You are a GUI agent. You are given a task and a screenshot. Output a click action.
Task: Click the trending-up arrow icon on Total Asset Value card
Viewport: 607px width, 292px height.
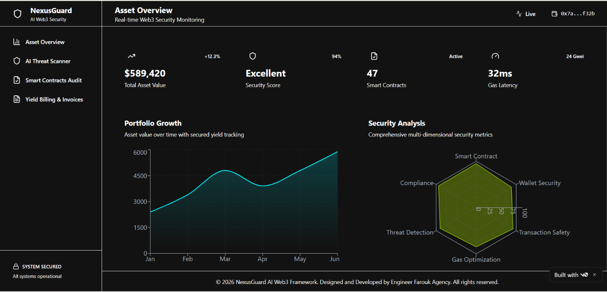click(x=132, y=56)
